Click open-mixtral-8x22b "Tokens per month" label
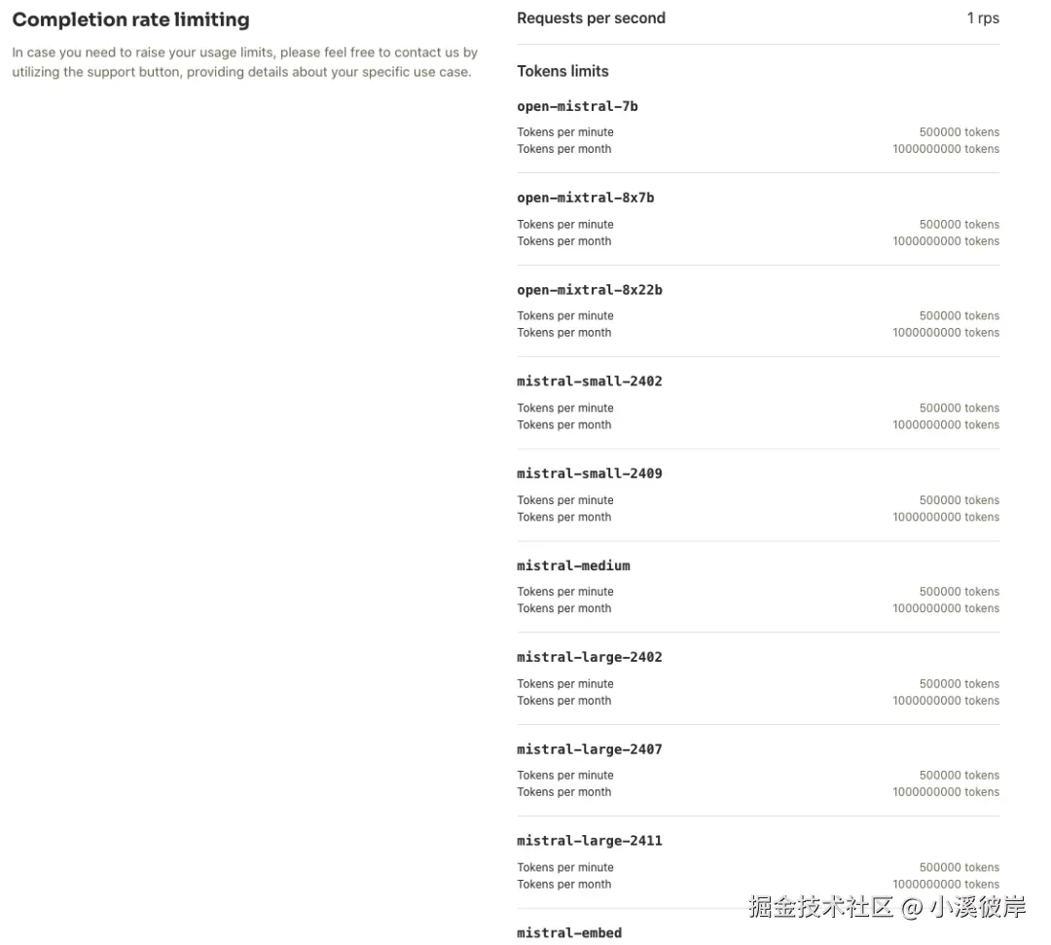Screen dimensions: 1051x945 pyautogui.click(x=563, y=333)
